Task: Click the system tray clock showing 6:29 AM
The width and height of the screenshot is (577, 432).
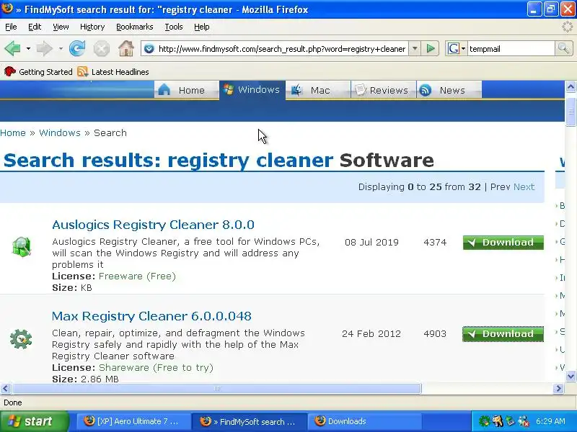Action: (x=550, y=421)
